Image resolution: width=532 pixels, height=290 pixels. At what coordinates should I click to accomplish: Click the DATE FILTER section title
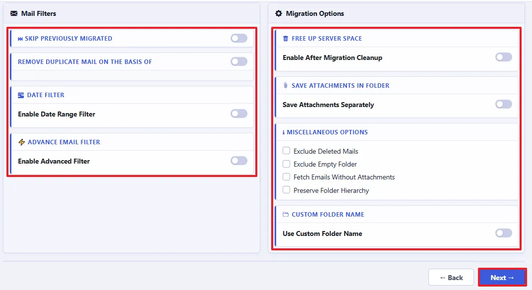tap(46, 95)
